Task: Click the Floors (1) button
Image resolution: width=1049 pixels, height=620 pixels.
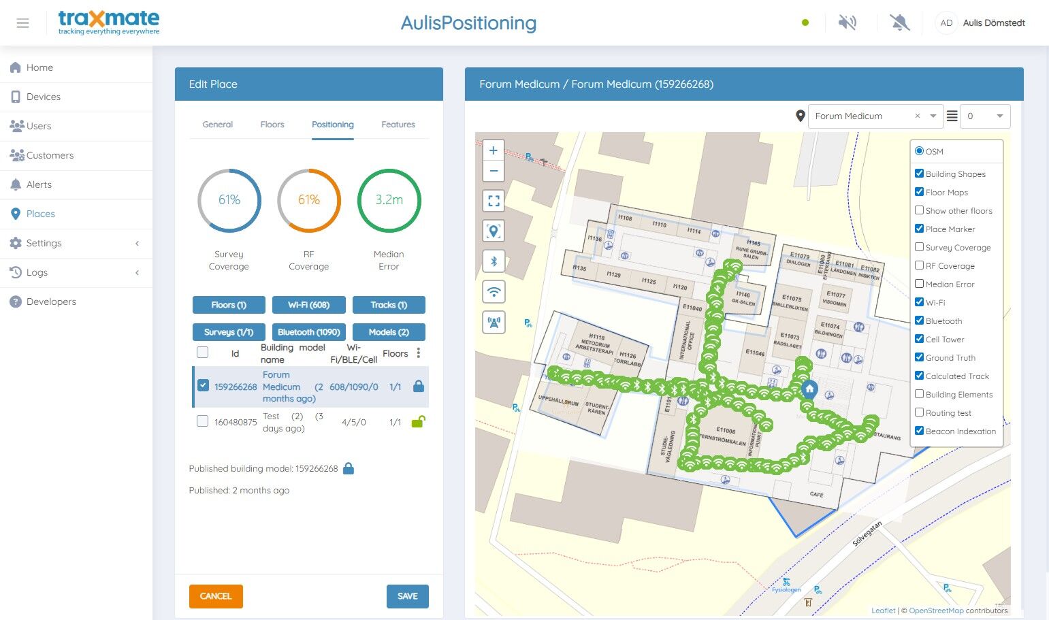Action: coord(229,305)
